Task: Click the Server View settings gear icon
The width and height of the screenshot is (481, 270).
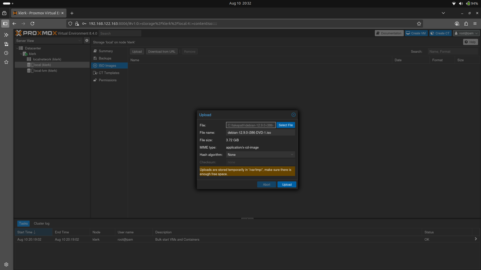Action: pyautogui.click(x=87, y=40)
